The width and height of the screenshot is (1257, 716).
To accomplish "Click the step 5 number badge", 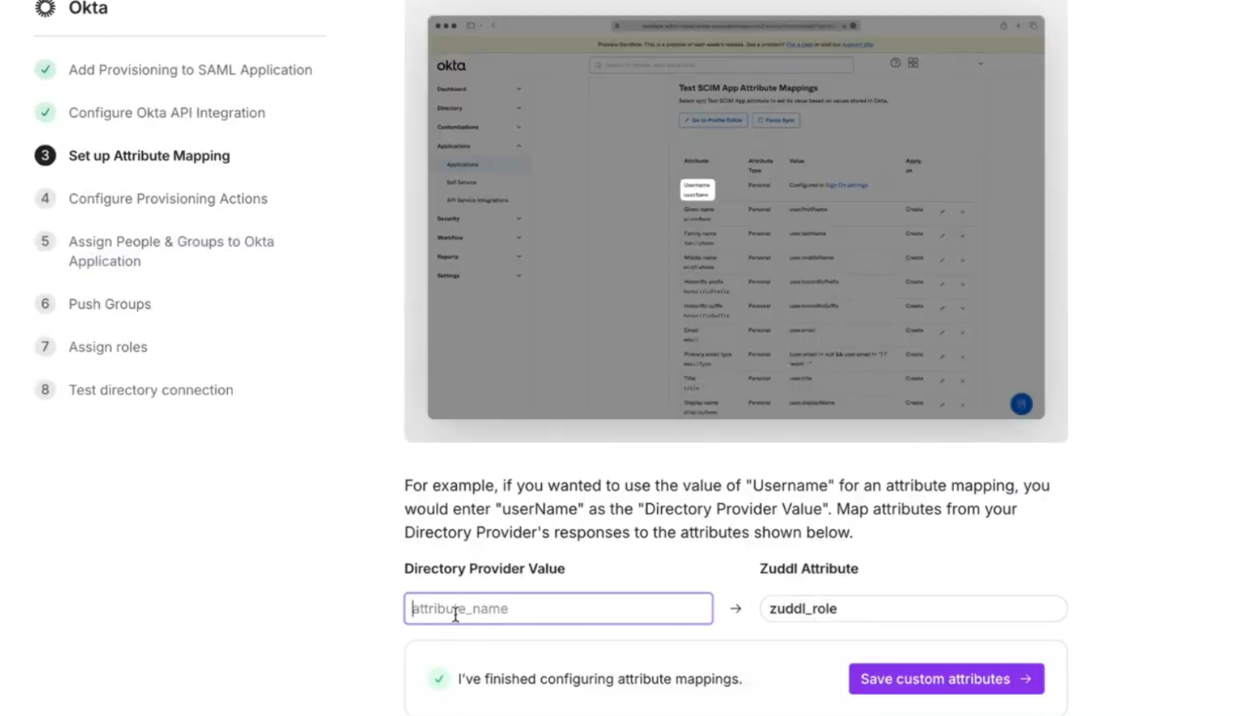I will point(45,241).
